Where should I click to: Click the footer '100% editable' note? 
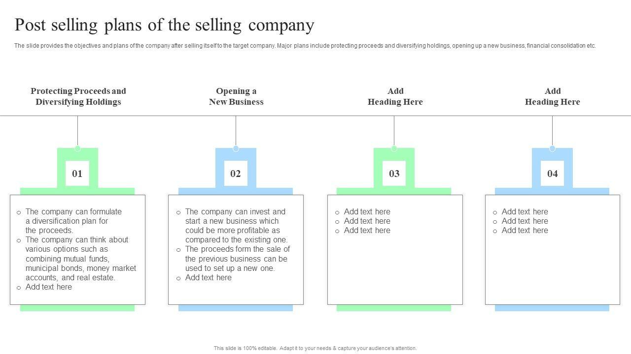315,348
